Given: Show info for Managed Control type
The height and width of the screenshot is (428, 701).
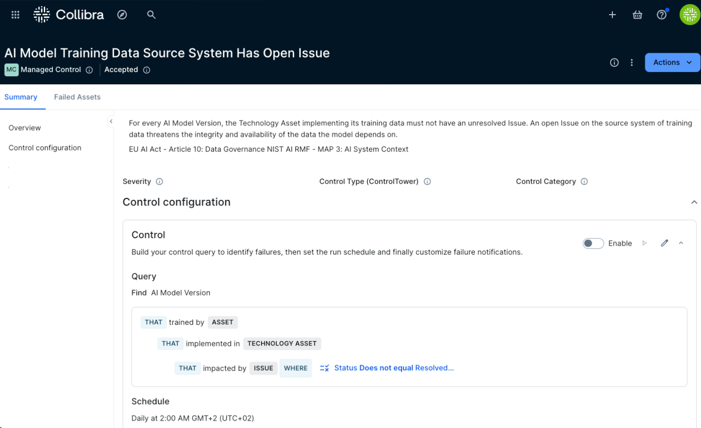Looking at the screenshot, I should (x=89, y=70).
